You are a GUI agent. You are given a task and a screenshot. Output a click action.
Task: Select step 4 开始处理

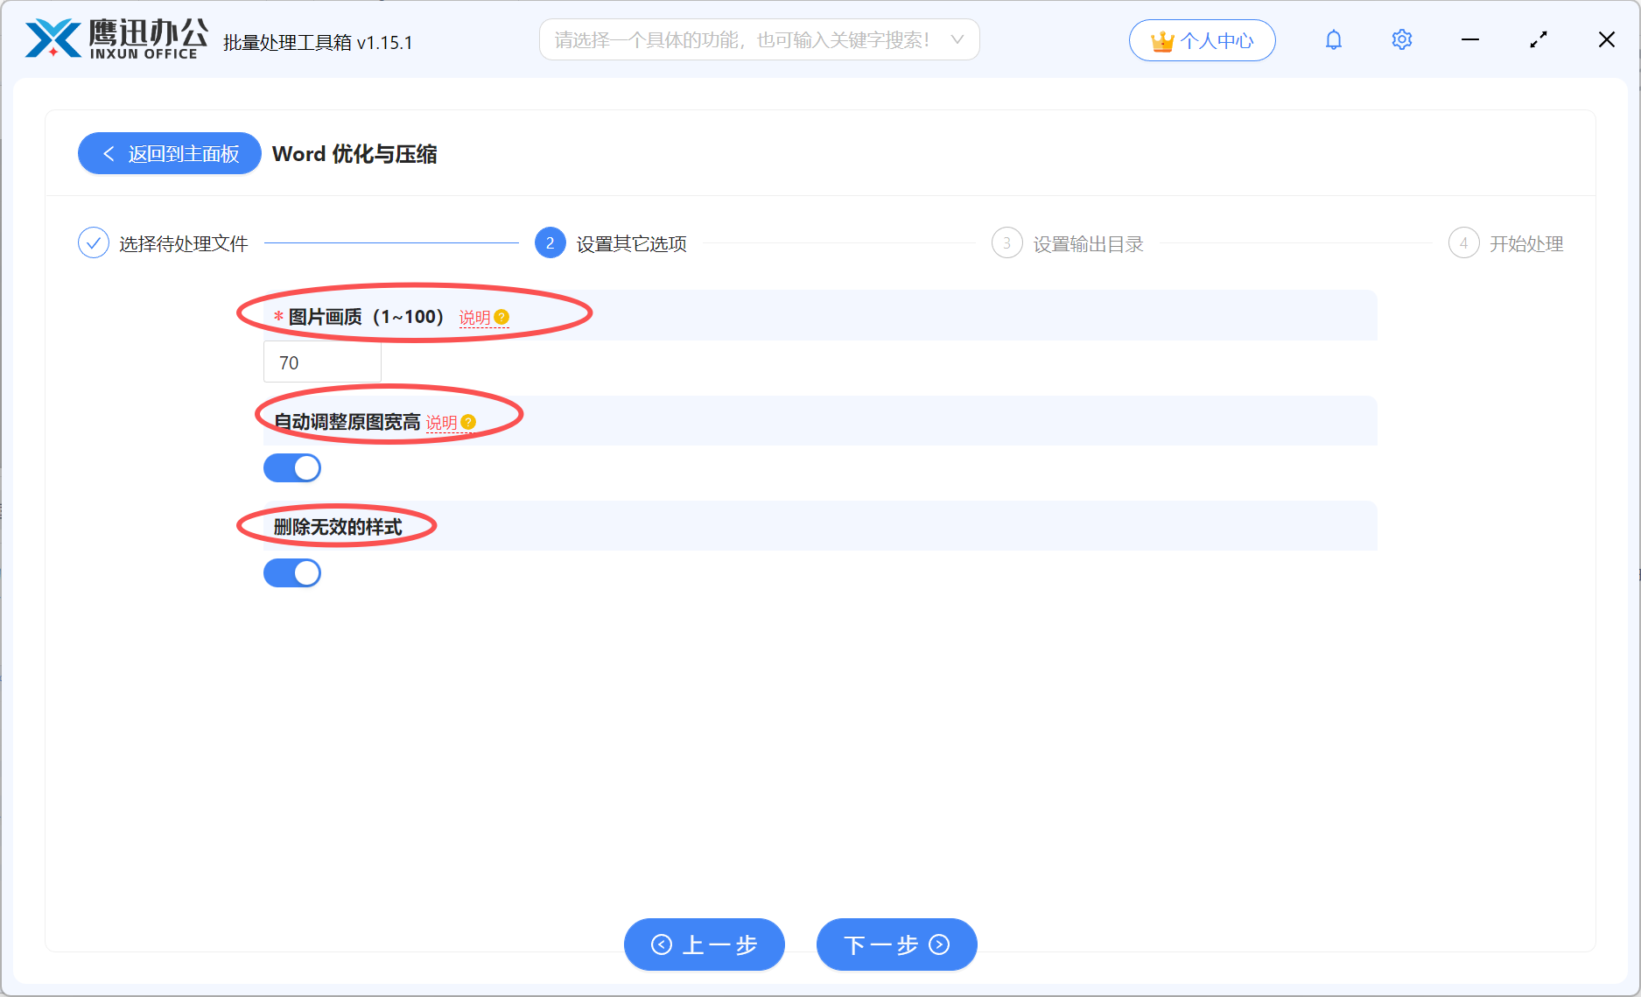[x=1506, y=243]
